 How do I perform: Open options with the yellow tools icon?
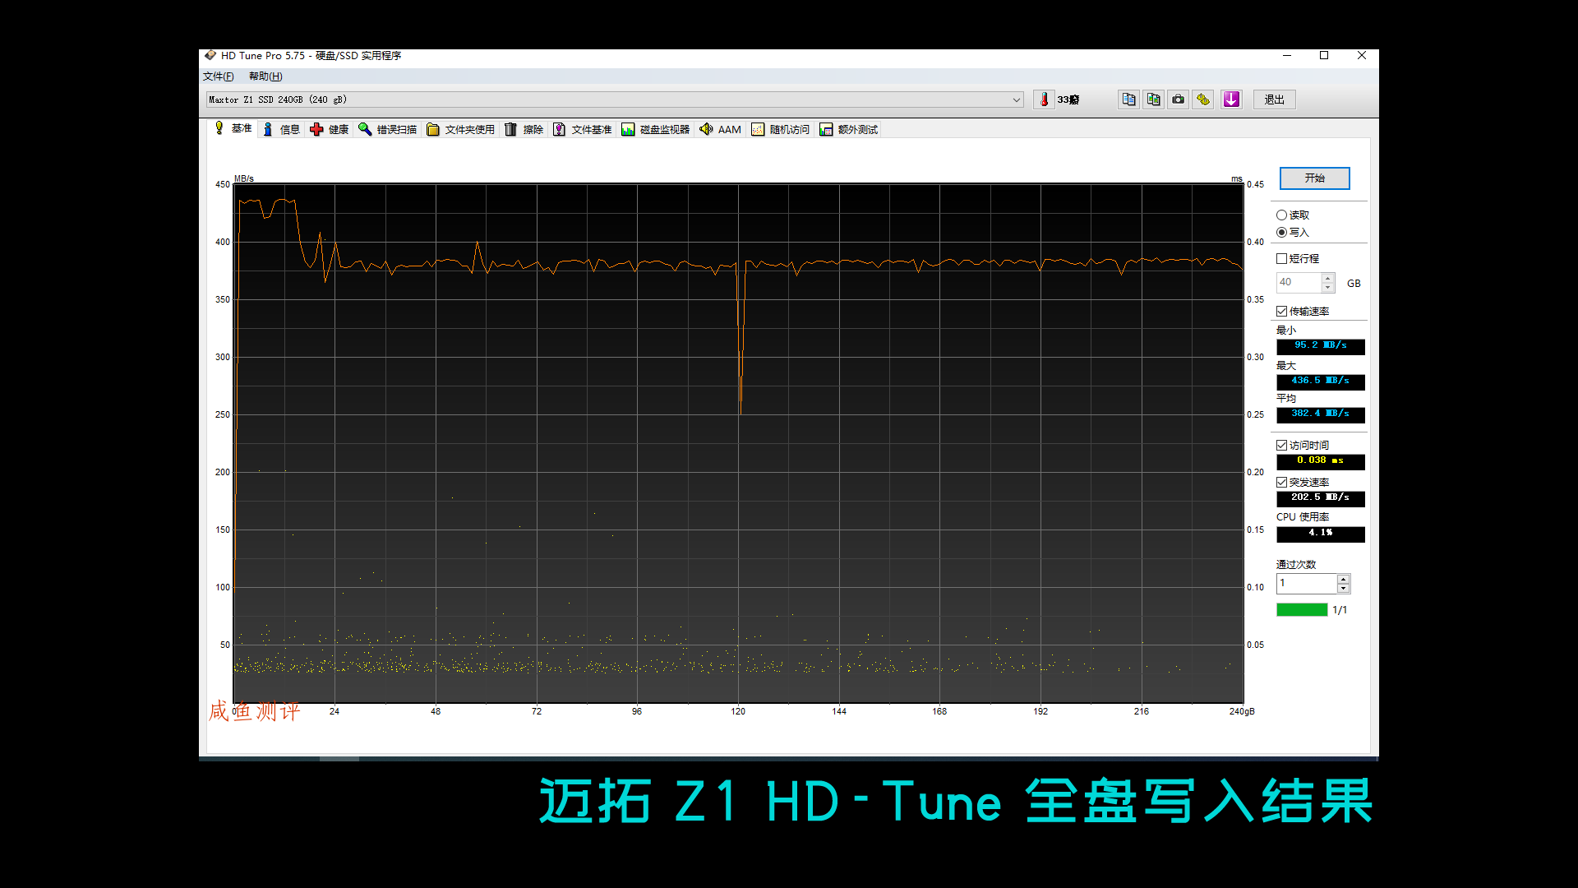(x=1203, y=99)
